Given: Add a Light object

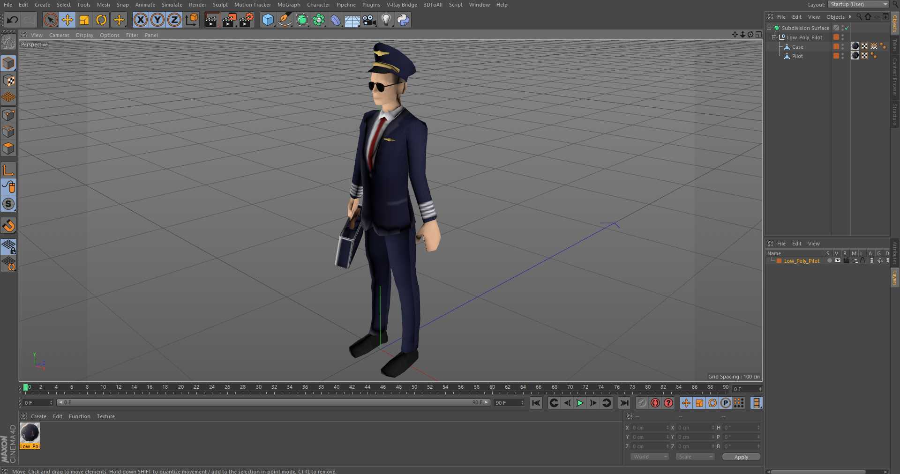Looking at the screenshot, I should (x=386, y=20).
